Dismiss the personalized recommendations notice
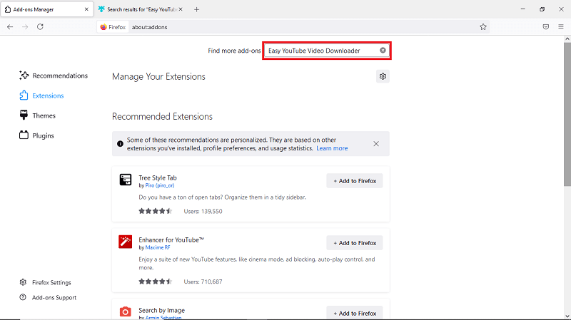The image size is (571, 320). [x=376, y=144]
